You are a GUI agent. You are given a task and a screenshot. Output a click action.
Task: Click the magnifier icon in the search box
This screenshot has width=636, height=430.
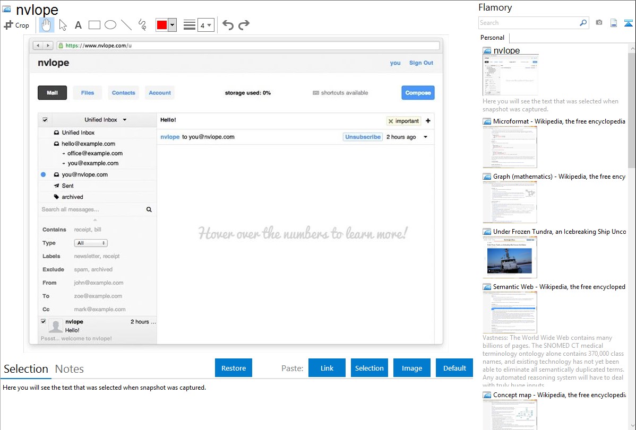click(583, 23)
